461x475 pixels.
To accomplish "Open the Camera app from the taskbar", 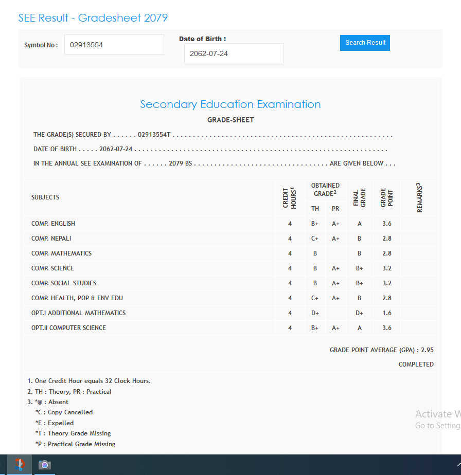I will tap(45, 465).
